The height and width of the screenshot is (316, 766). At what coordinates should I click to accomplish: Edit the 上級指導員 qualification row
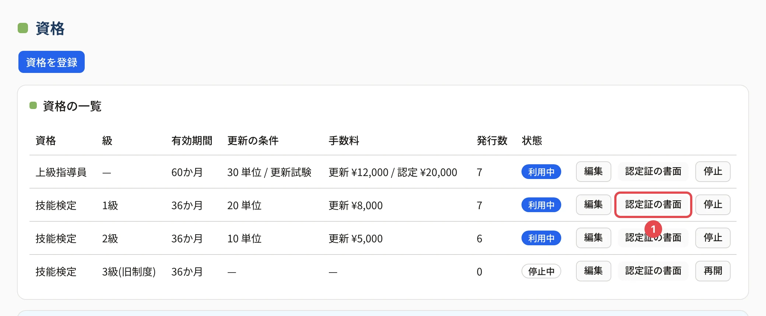click(x=593, y=172)
